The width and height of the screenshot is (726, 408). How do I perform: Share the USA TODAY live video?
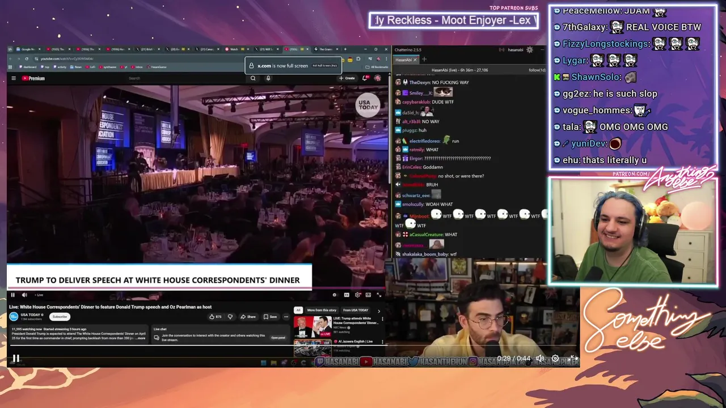[248, 317]
